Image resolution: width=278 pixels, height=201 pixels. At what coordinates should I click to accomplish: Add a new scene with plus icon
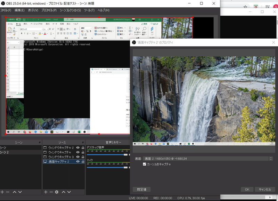pos(2,192)
